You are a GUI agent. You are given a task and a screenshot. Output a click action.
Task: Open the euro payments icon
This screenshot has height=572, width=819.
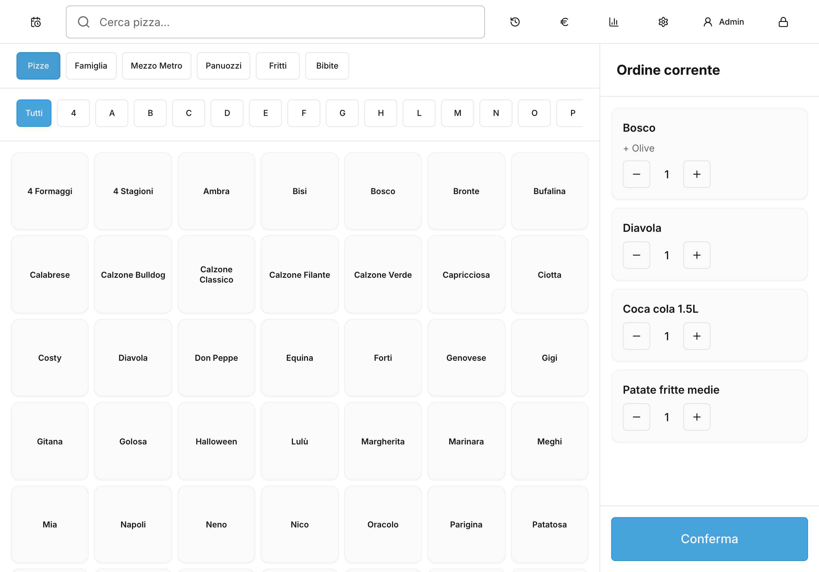(564, 22)
